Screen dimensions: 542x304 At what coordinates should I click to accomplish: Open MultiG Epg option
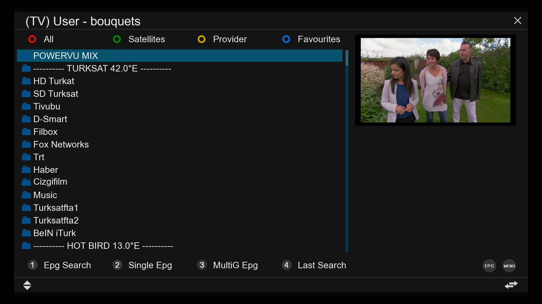235,265
